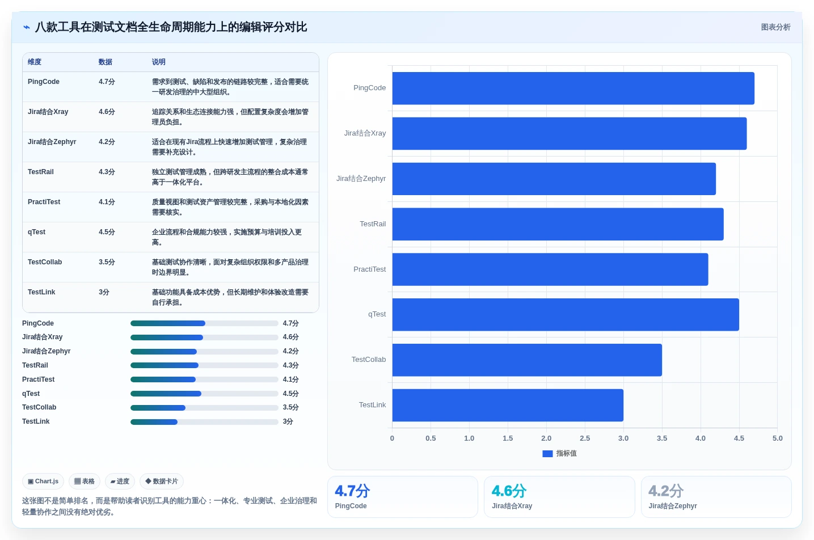This screenshot has width=814, height=540.
Task: Click the chart y-axis label qTest
Action: (377, 314)
